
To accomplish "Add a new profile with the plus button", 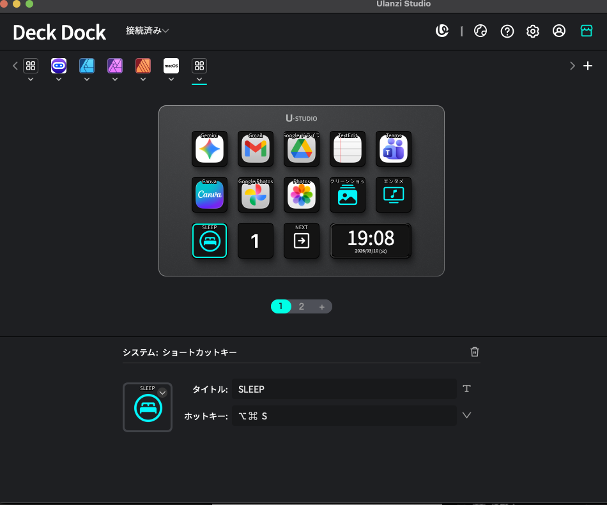I will point(588,65).
